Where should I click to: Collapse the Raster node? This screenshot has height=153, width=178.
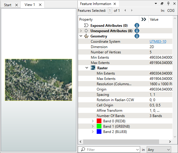click(x=87, y=68)
